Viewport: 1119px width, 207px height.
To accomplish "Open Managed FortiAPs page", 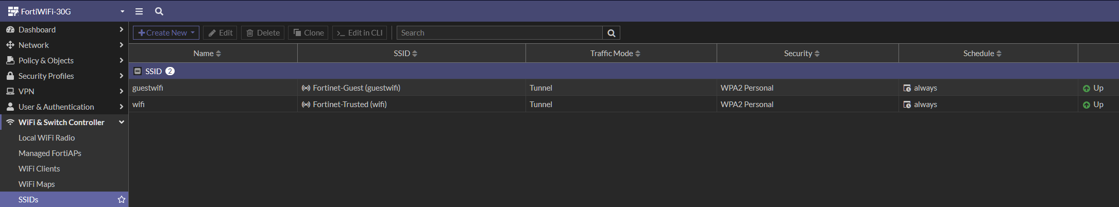I will 50,153.
